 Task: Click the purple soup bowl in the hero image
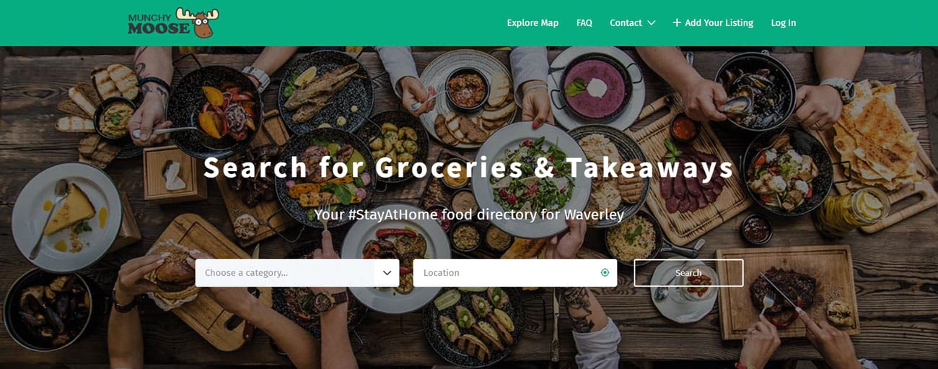click(597, 85)
